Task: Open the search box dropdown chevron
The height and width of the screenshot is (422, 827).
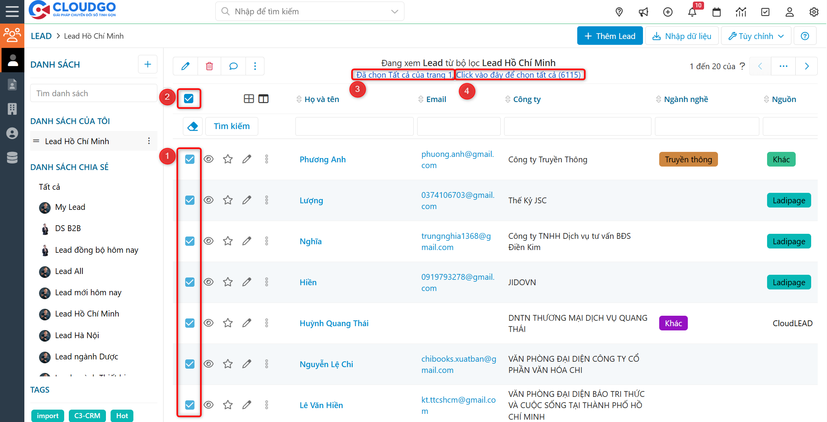Action: [x=394, y=12]
